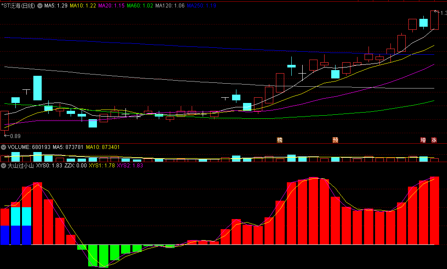Click the MA20: 1.15 moving average label
Viewport: 447px width, 269px height.
pyautogui.click(x=111, y=6)
